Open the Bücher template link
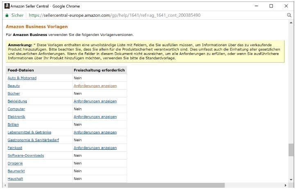This screenshot has width=298, height=189. pos(14,94)
